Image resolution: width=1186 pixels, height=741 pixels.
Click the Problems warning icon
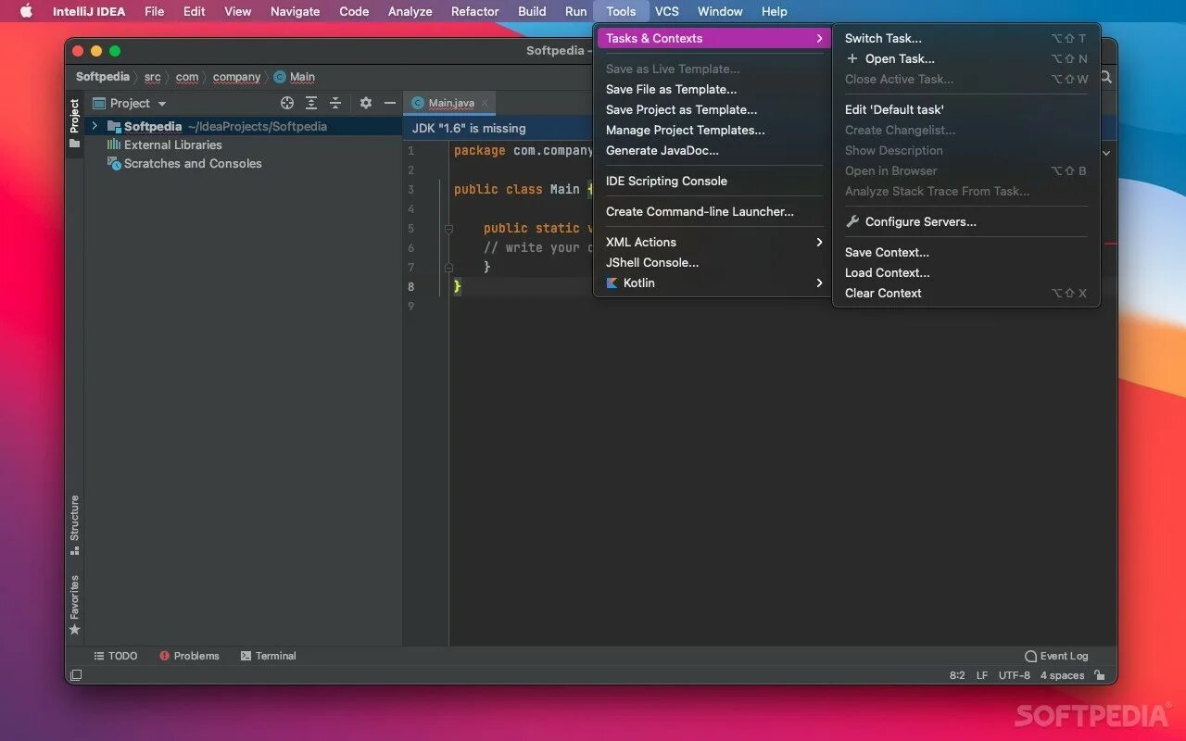coord(165,656)
